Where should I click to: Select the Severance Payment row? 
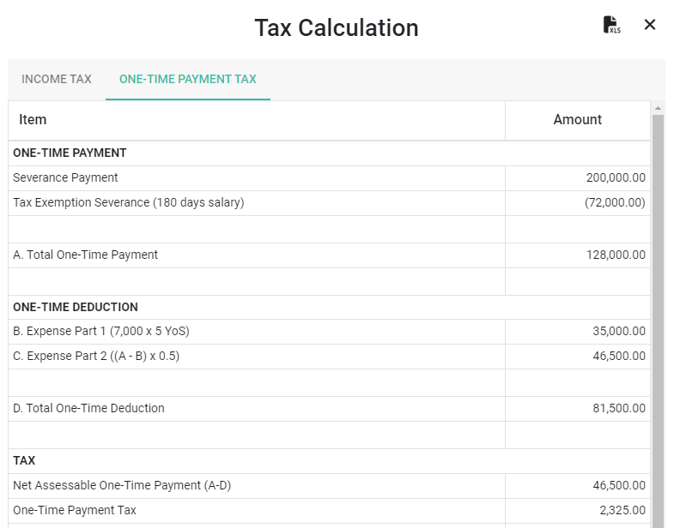pyautogui.click(x=329, y=178)
